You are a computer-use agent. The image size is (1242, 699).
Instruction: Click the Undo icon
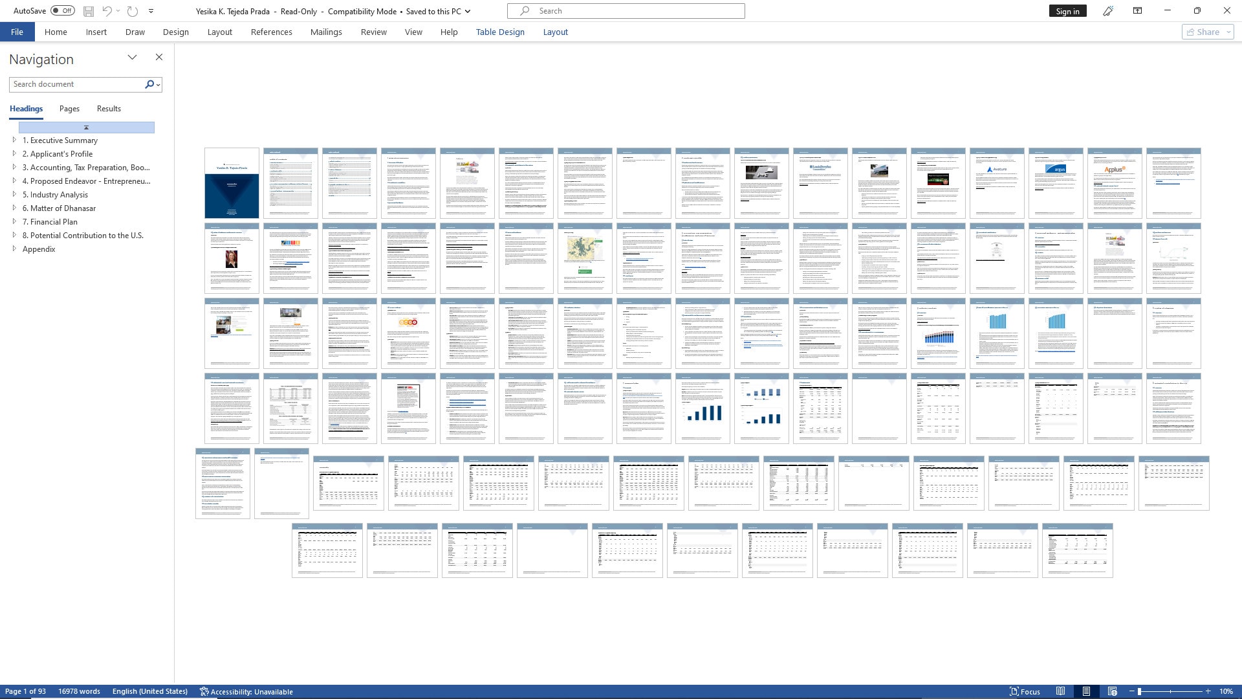click(107, 11)
